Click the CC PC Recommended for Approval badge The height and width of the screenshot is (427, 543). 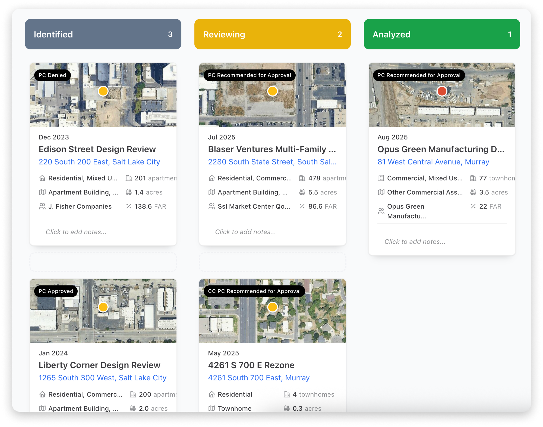point(254,291)
